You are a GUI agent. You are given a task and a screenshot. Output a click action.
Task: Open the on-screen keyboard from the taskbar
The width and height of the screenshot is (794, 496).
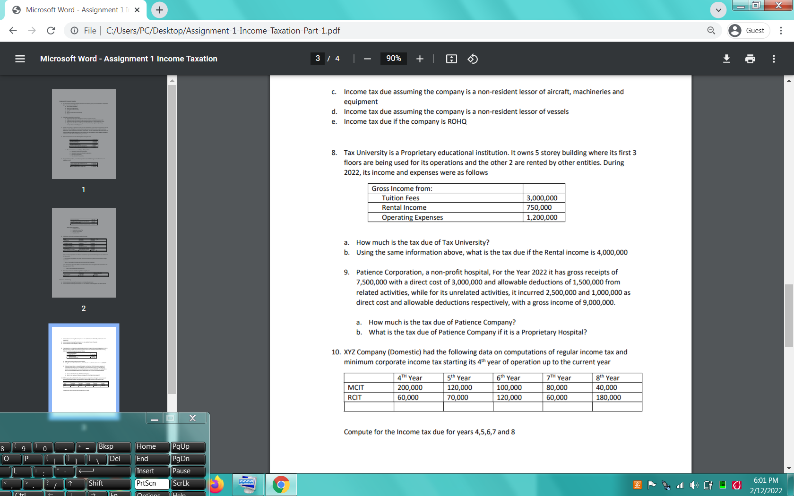248,485
